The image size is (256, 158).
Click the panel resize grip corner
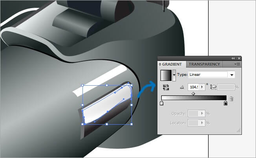pos(239,130)
